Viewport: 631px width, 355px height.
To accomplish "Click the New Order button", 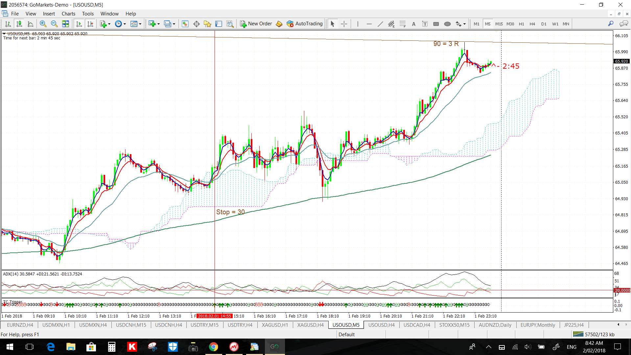I will [256, 24].
